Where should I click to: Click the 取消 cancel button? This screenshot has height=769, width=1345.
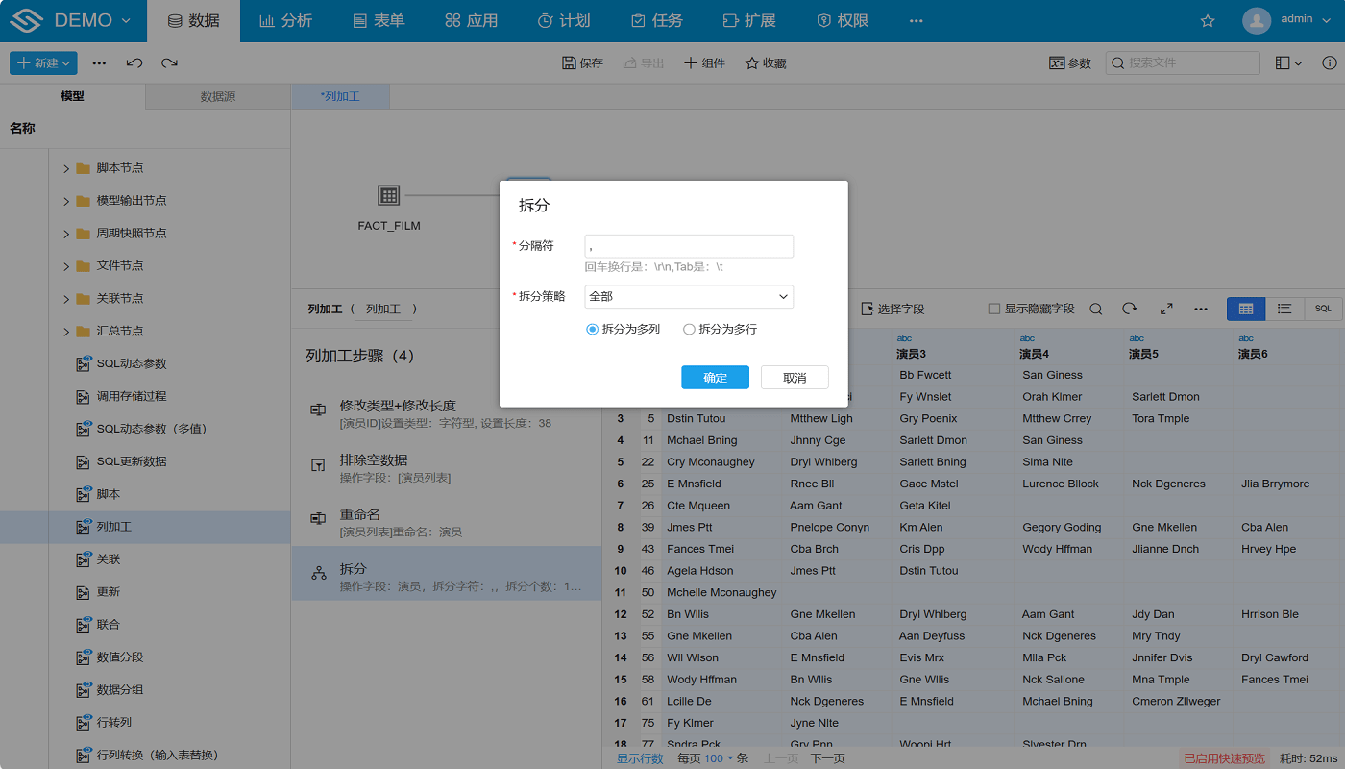(795, 377)
